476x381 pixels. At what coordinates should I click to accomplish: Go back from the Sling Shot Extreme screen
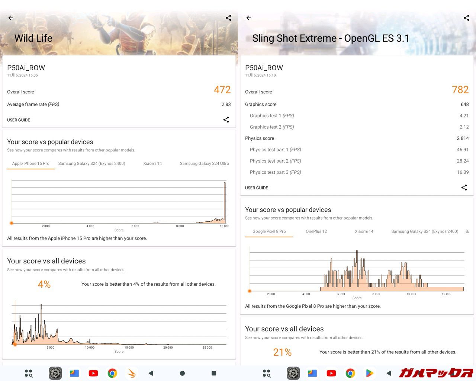[x=249, y=18]
